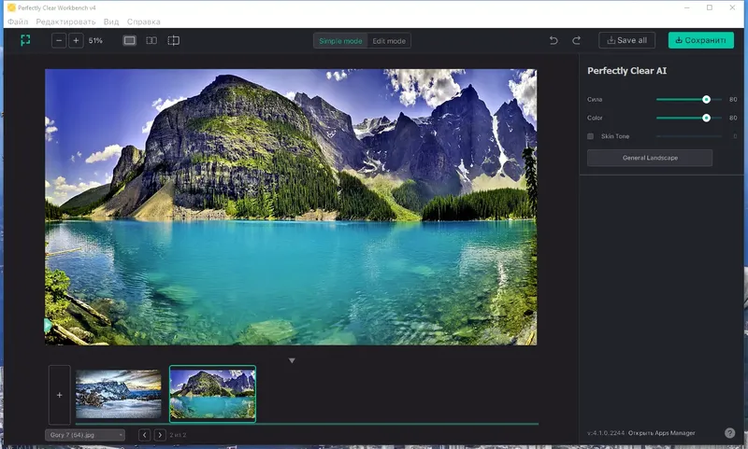
Task: Switch to Edit mode
Action: [389, 41]
